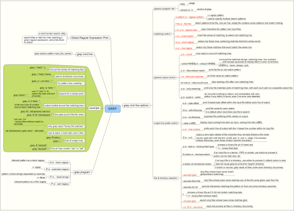Open the 'grep program' branch node

point(82,172)
